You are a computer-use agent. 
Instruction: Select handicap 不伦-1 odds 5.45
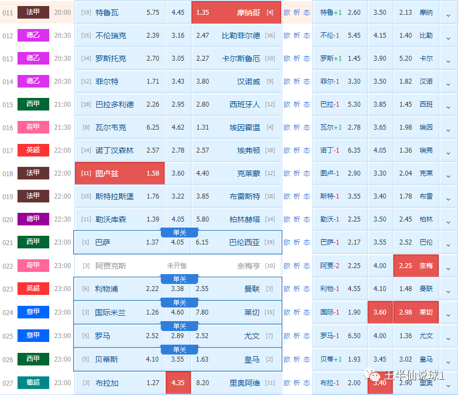tap(340, 36)
